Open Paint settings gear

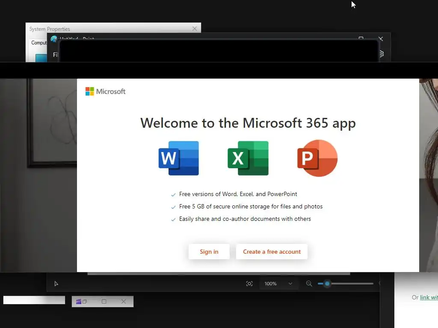coord(382,54)
